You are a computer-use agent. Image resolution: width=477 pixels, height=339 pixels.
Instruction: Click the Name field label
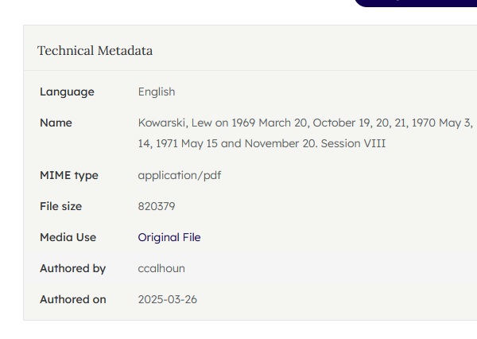click(x=56, y=123)
